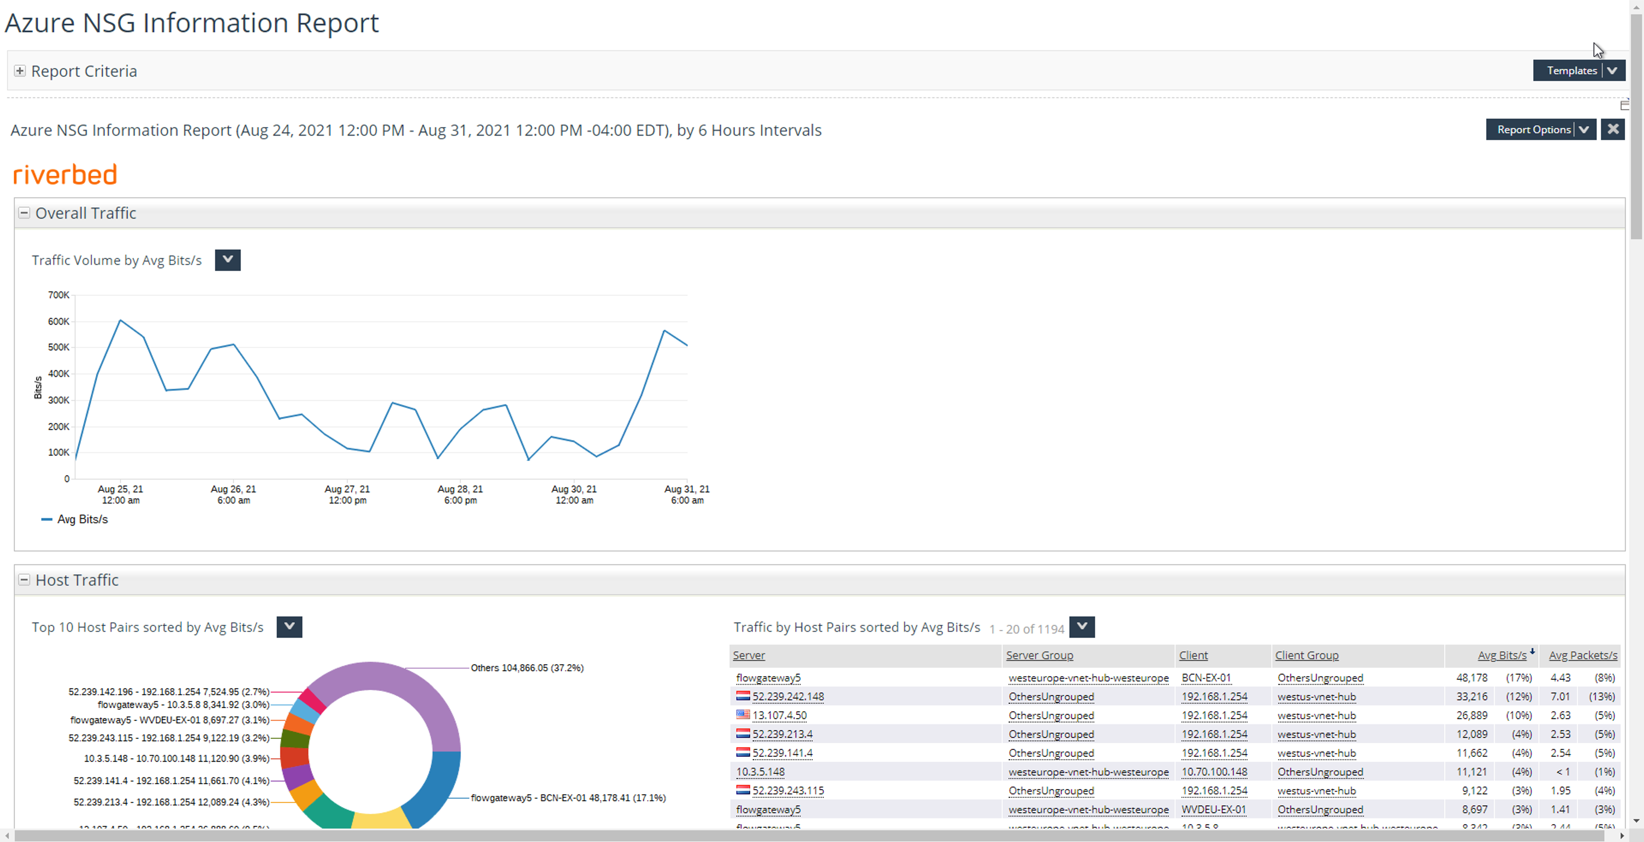Collapse the Host Traffic section
The width and height of the screenshot is (1644, 842).
(24, 580)
